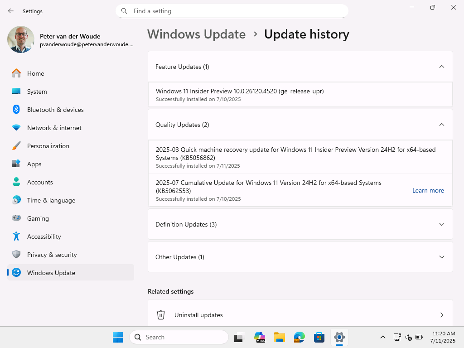This screenshot has width=464, height=348.
Task: Click the Find a setting search box
Action: (236, 11)
